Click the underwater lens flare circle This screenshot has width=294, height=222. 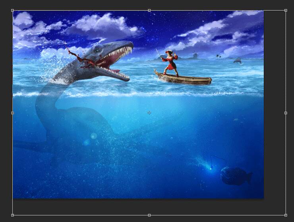pyautogui.click(x=93, y=136)
